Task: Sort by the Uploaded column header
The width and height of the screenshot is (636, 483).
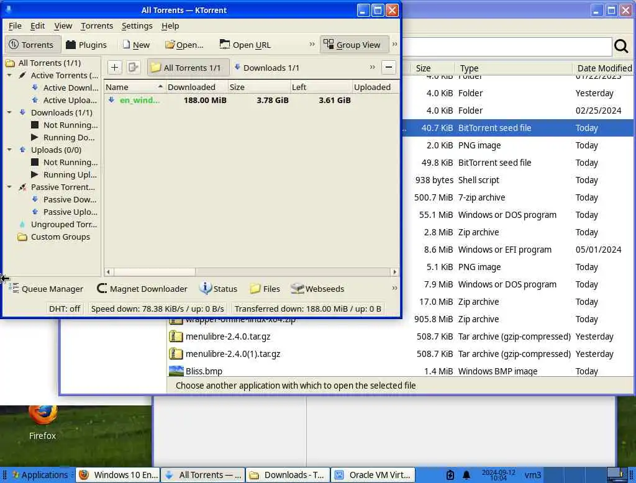Action: (x=375, y=87)
